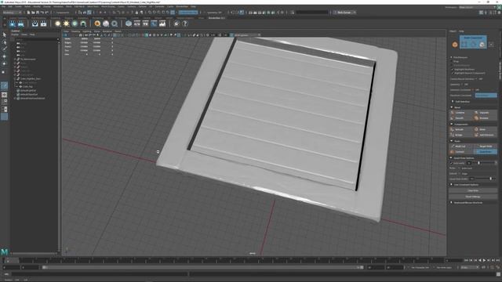Select Combine in Modeling Toolkit

(x=461, y=113)
